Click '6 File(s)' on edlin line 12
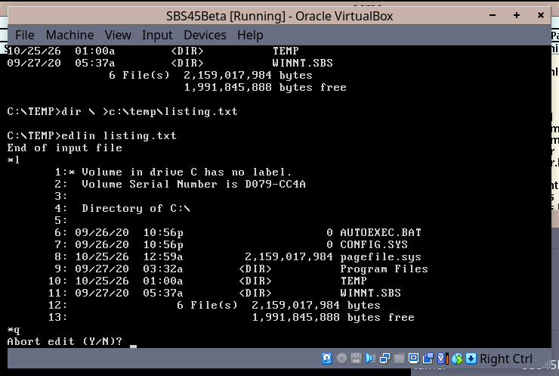 pos(207,306)
